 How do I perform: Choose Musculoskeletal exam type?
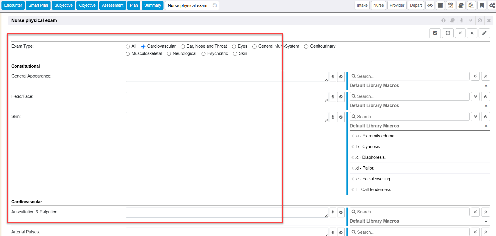tap(128, 54)
